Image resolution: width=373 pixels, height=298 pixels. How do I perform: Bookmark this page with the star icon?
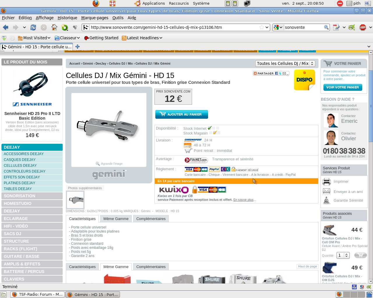pos(262,27)
